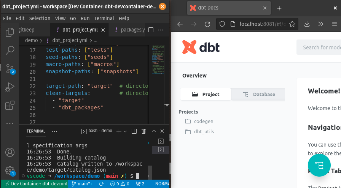Viewport: 341px width, 188px height.
Task: Open the Go menu
Action: [73, 19]
